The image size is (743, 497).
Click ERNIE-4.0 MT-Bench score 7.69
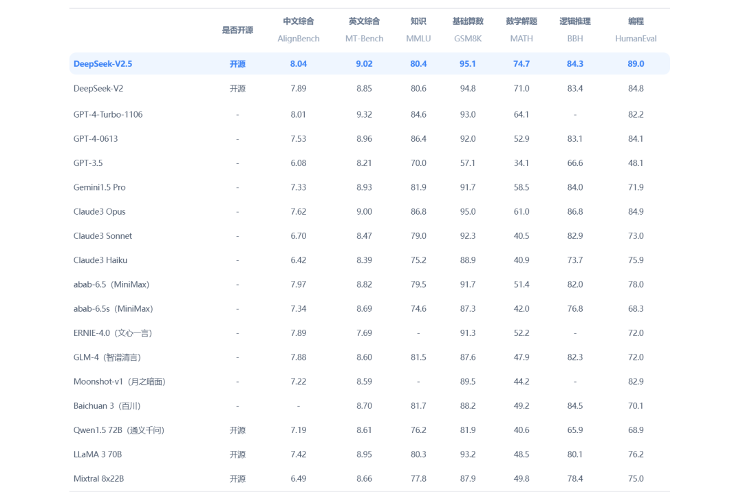tap(364, 332)
